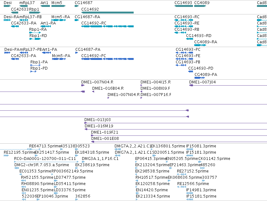This screenshot has width=267, height=201.
Task: Select the CG14692-PC coding sequence glyph
Action: (x=107, y=59)
